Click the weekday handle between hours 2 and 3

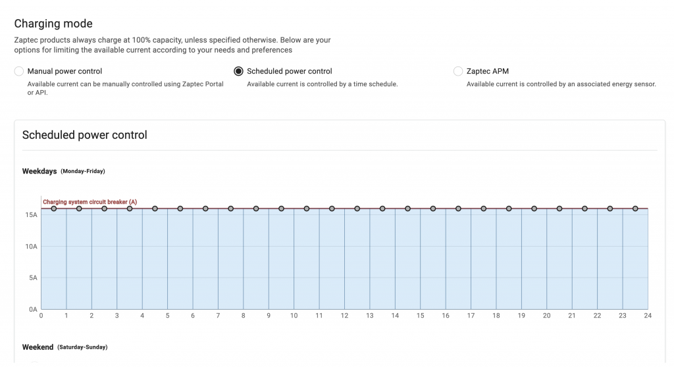(105, 208)
